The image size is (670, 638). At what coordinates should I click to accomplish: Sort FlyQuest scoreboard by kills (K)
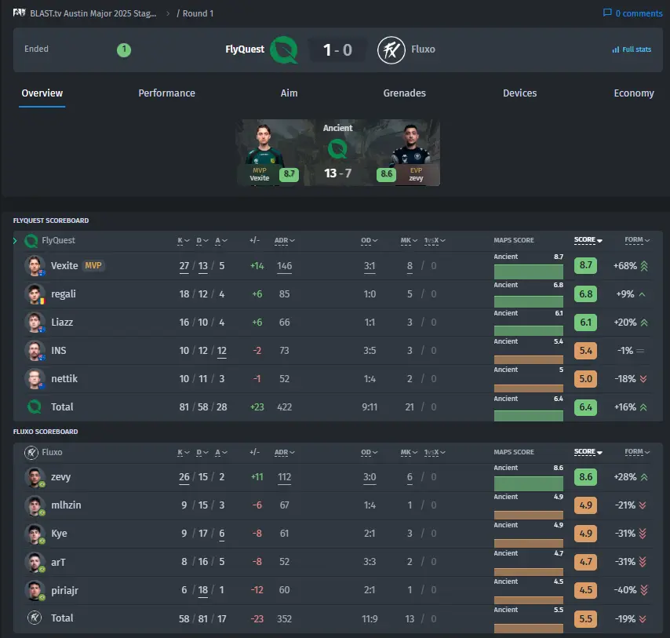point(184,241)
